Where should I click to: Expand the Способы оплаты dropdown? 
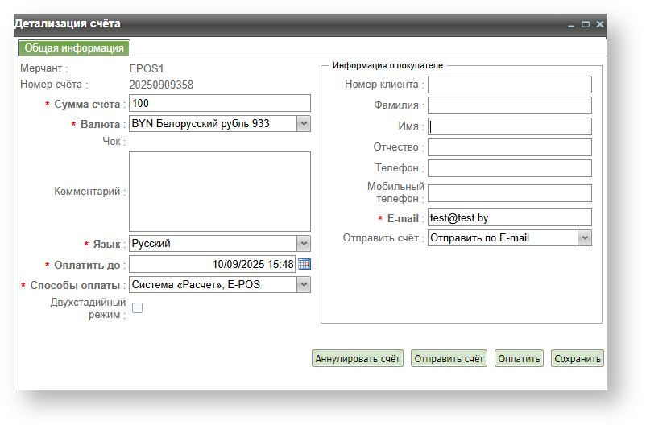tap(303, 284)
